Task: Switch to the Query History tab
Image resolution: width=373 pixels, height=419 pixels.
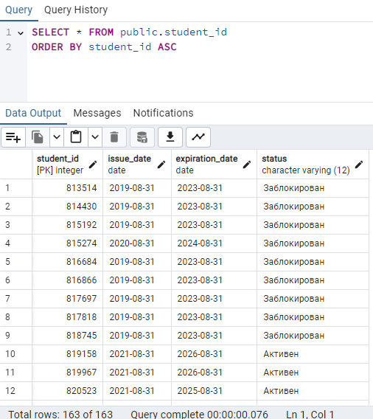Action: pos(76,10)
